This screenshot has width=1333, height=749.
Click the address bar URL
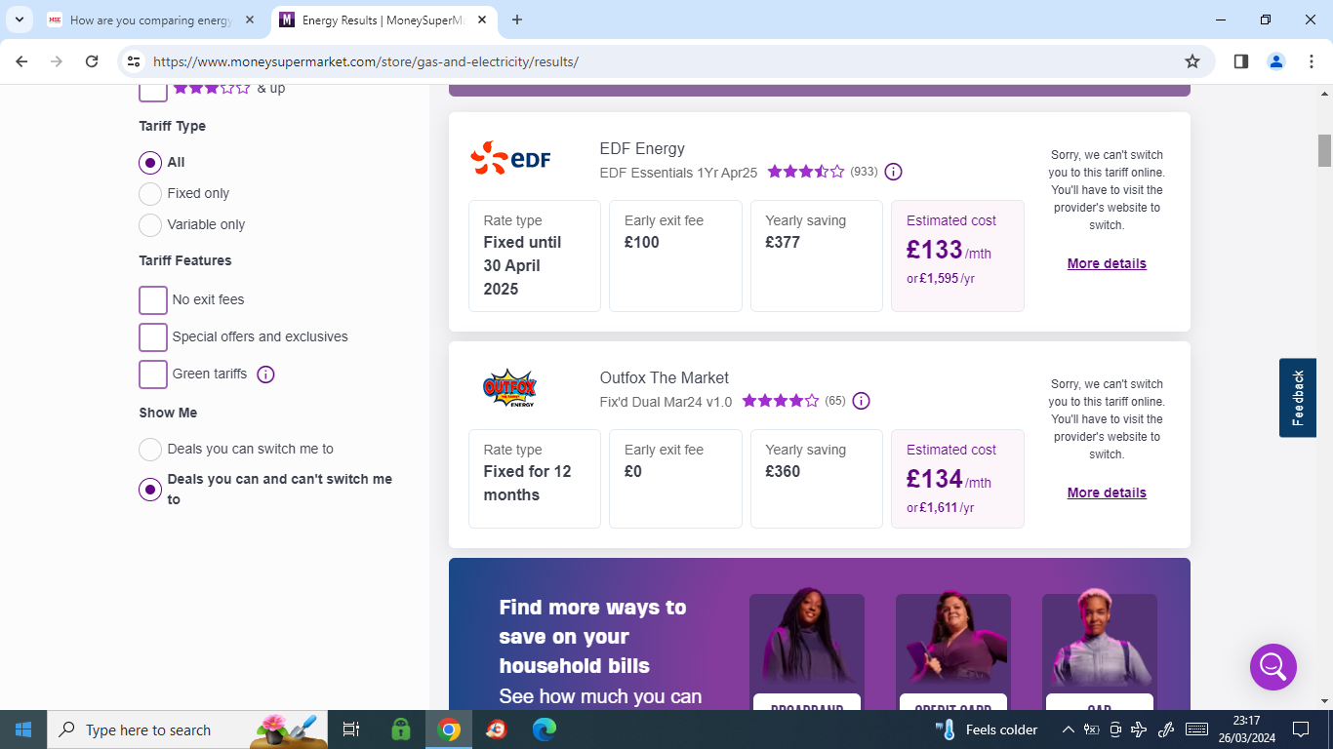pos(366,61)
